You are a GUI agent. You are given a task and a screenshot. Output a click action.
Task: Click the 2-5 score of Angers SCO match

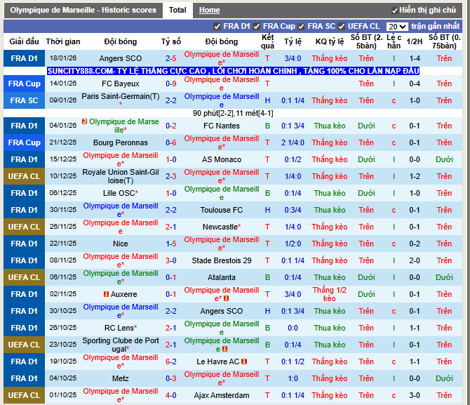pos(171,58)
